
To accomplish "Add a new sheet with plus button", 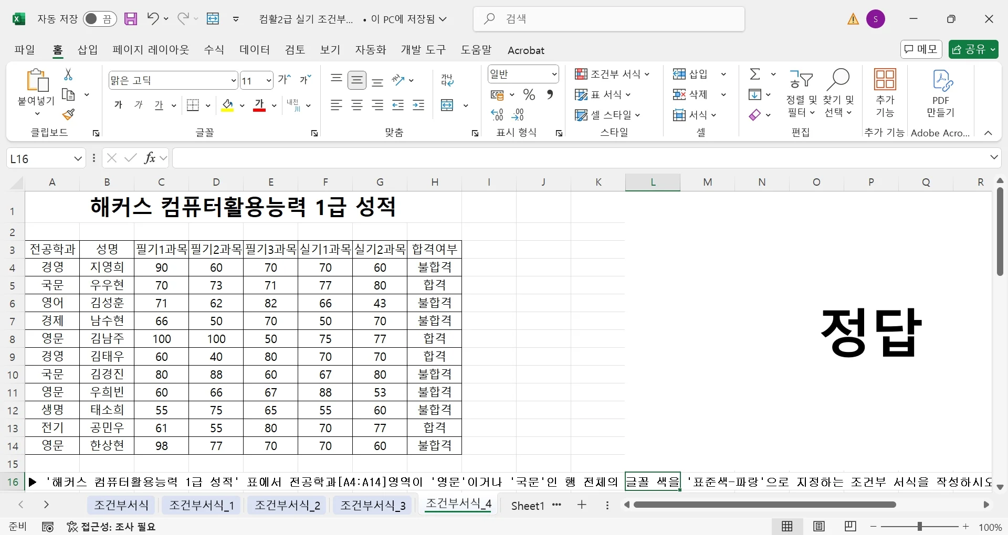I will [x=582, y=505].
